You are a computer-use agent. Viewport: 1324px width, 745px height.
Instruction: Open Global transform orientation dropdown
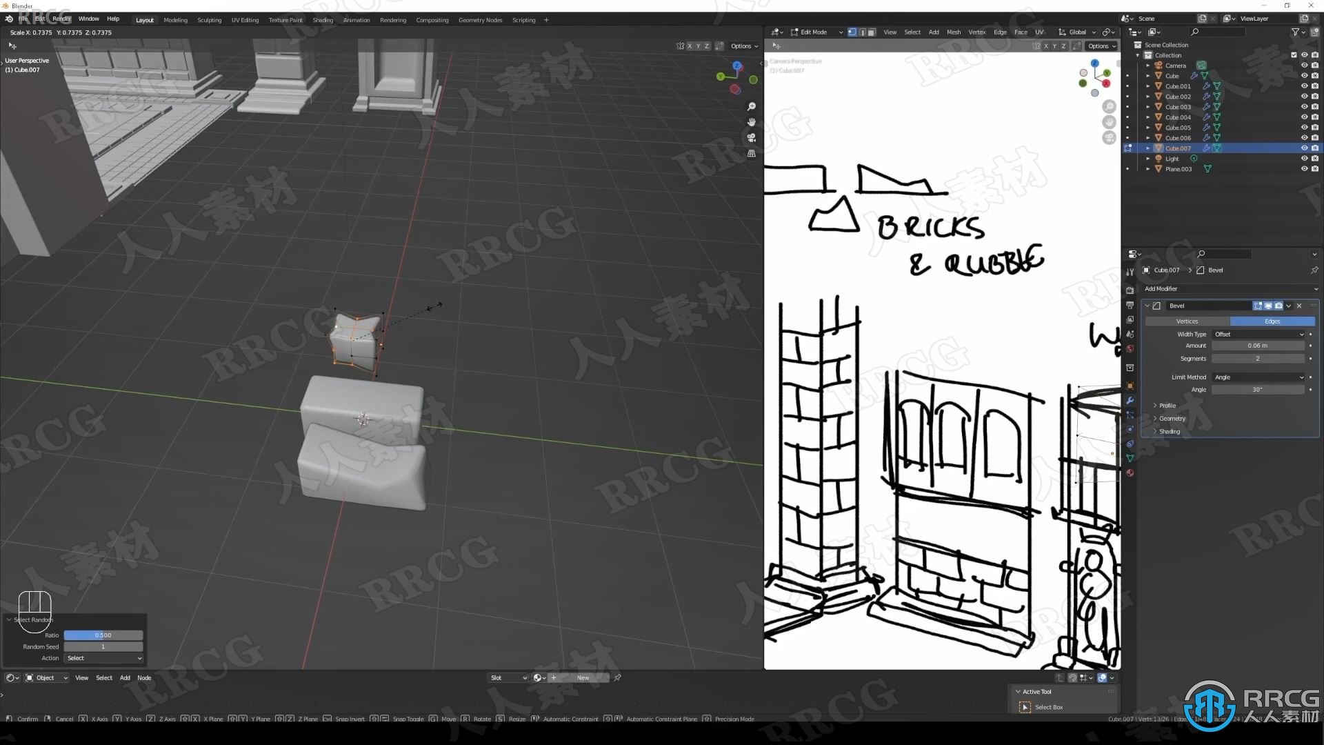(1077, 32)
